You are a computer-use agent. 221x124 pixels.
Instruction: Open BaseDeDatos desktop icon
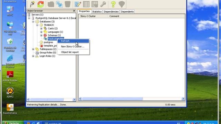[10, 109]
